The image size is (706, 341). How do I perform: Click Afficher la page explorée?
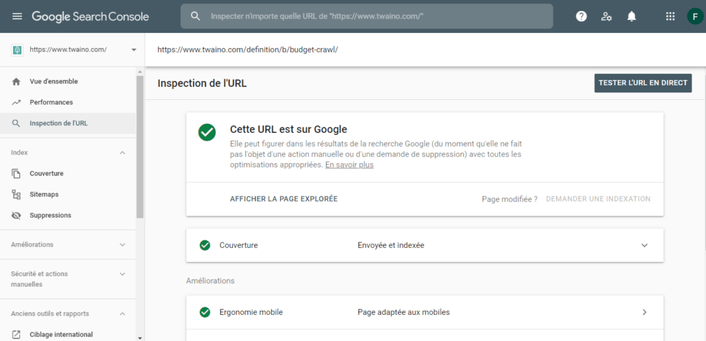[x=283, y=199]
